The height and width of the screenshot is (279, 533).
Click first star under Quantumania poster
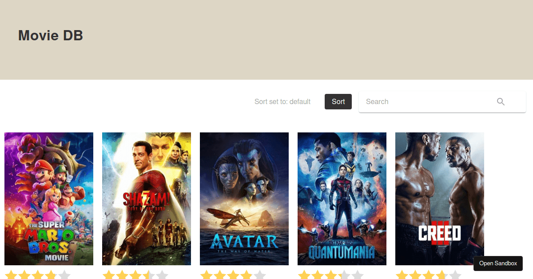click(x=304, y=275)
